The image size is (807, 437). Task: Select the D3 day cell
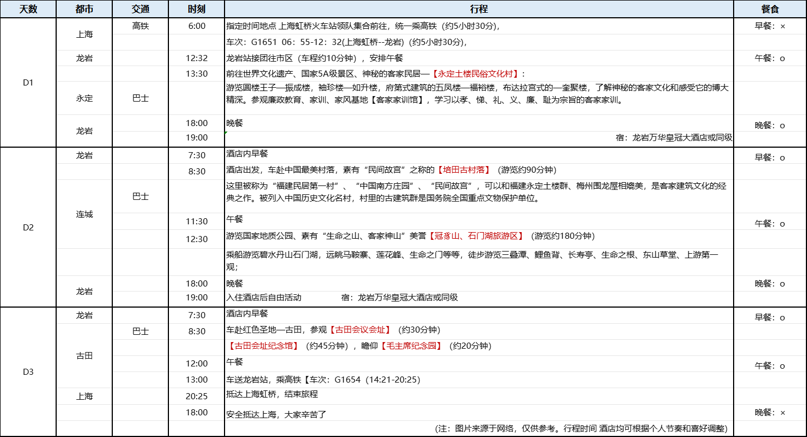pos(28,371)
